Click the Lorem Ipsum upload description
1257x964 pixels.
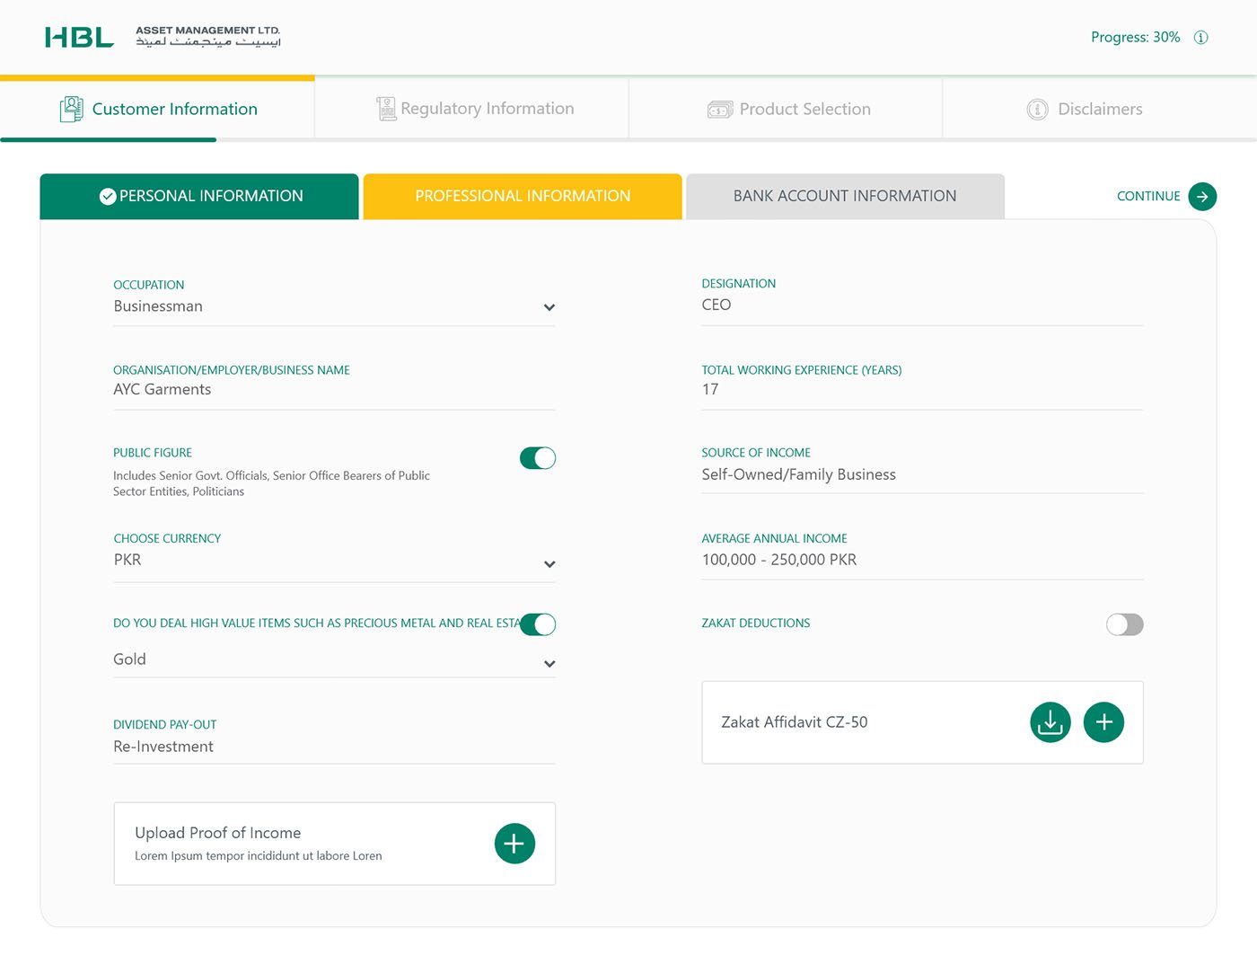coord(258,856)
